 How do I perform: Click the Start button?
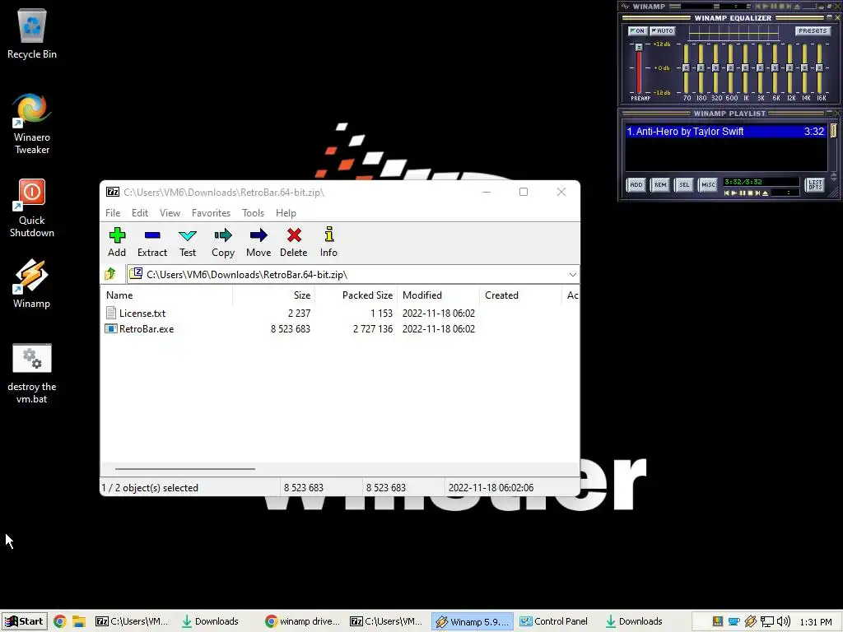pos(24,622)
